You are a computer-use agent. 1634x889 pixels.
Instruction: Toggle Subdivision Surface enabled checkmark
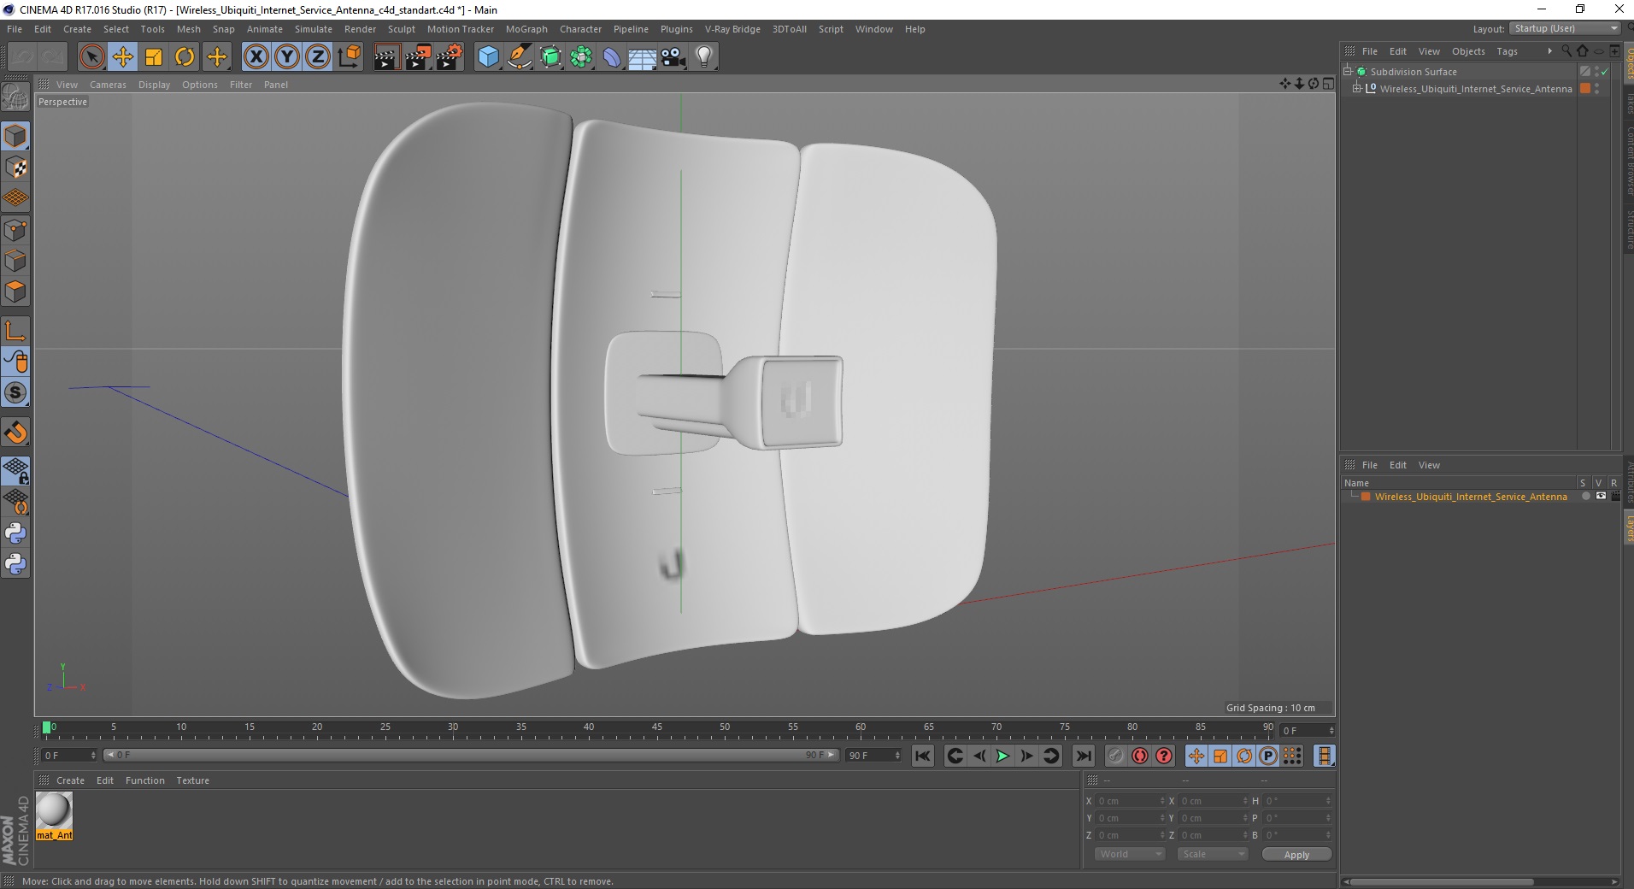(1604, 72)
